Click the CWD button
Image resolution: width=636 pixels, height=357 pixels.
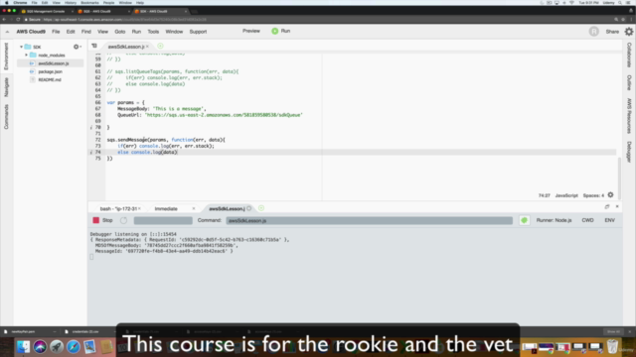[587, 220]
